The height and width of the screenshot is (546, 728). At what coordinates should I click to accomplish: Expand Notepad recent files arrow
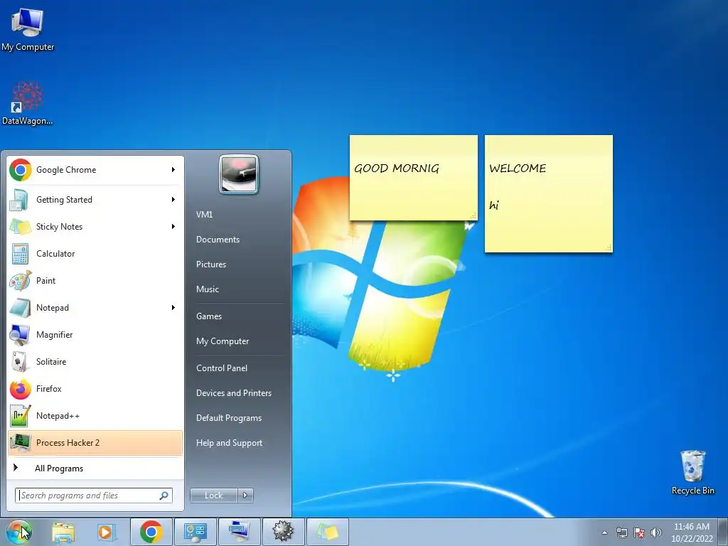click(173, 307)
